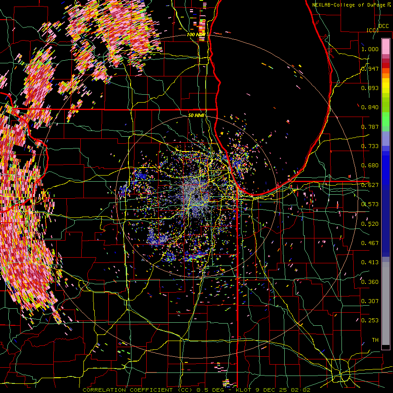Select the 0.520 scale label
The width and height of the screenshot is (393, 393).
point(370,224)
